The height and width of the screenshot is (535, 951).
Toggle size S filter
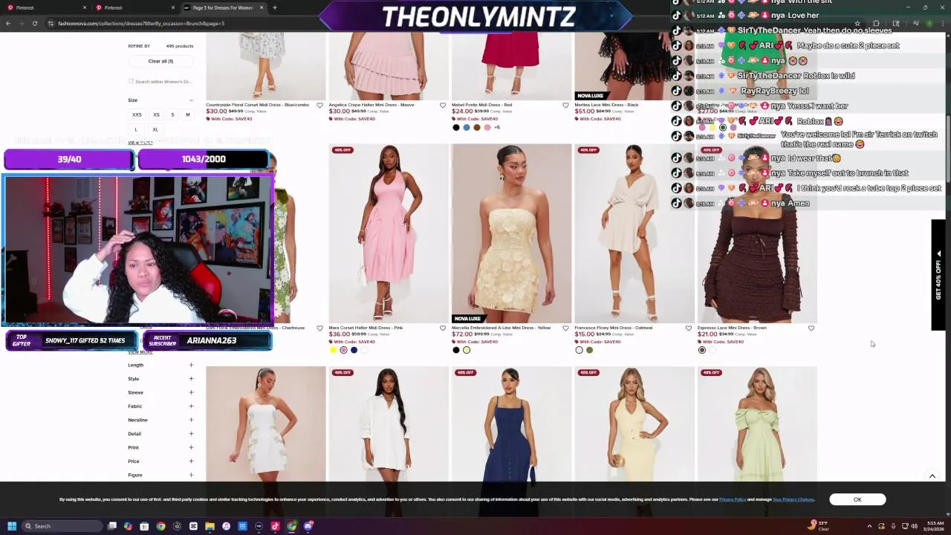172,115
